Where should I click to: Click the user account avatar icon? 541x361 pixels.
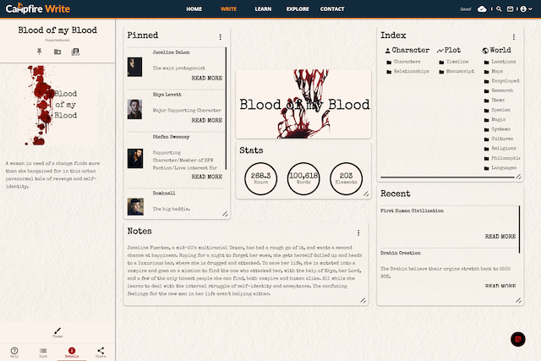[x=523, y=9]
